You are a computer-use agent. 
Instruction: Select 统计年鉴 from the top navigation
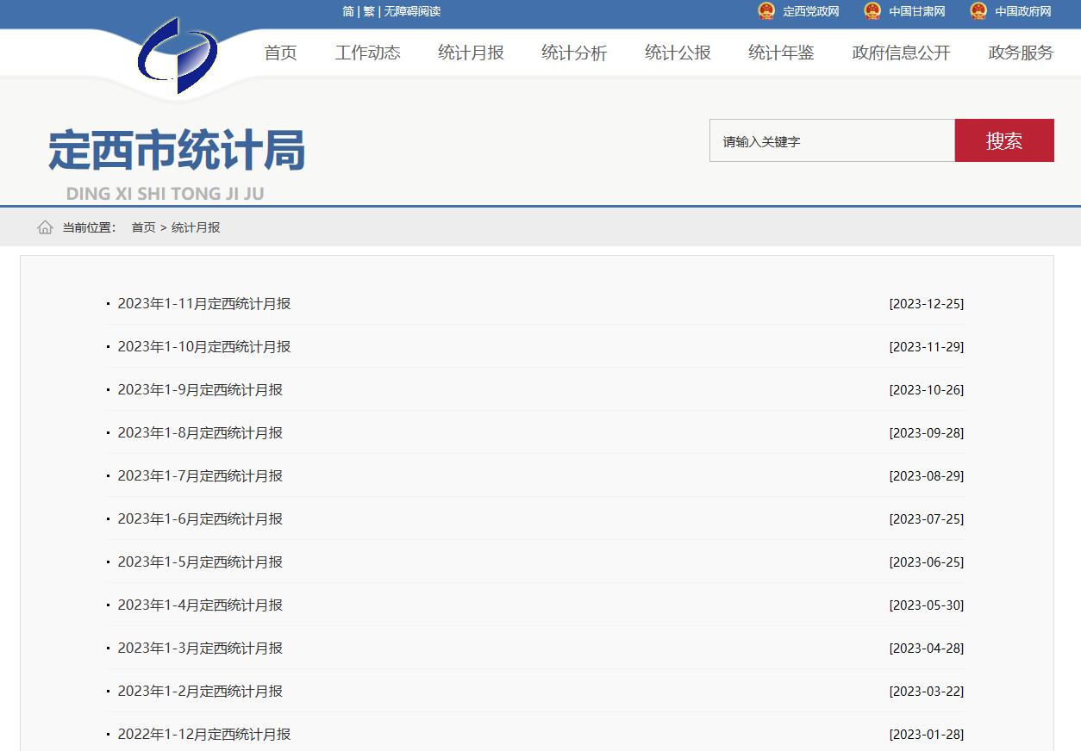coord(781,53)
